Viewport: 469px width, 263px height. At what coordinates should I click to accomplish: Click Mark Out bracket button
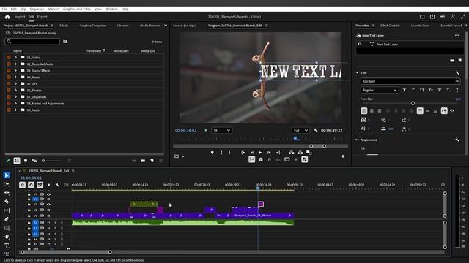[x=229, y=153]
